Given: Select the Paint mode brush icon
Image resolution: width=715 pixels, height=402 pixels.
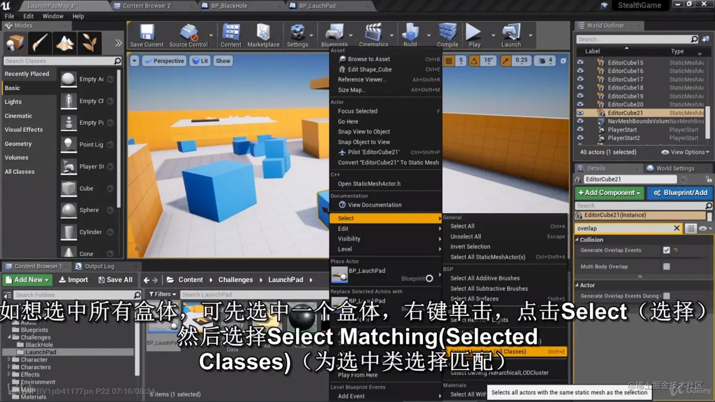Looking at the screenshot, I should pos(40,43).
